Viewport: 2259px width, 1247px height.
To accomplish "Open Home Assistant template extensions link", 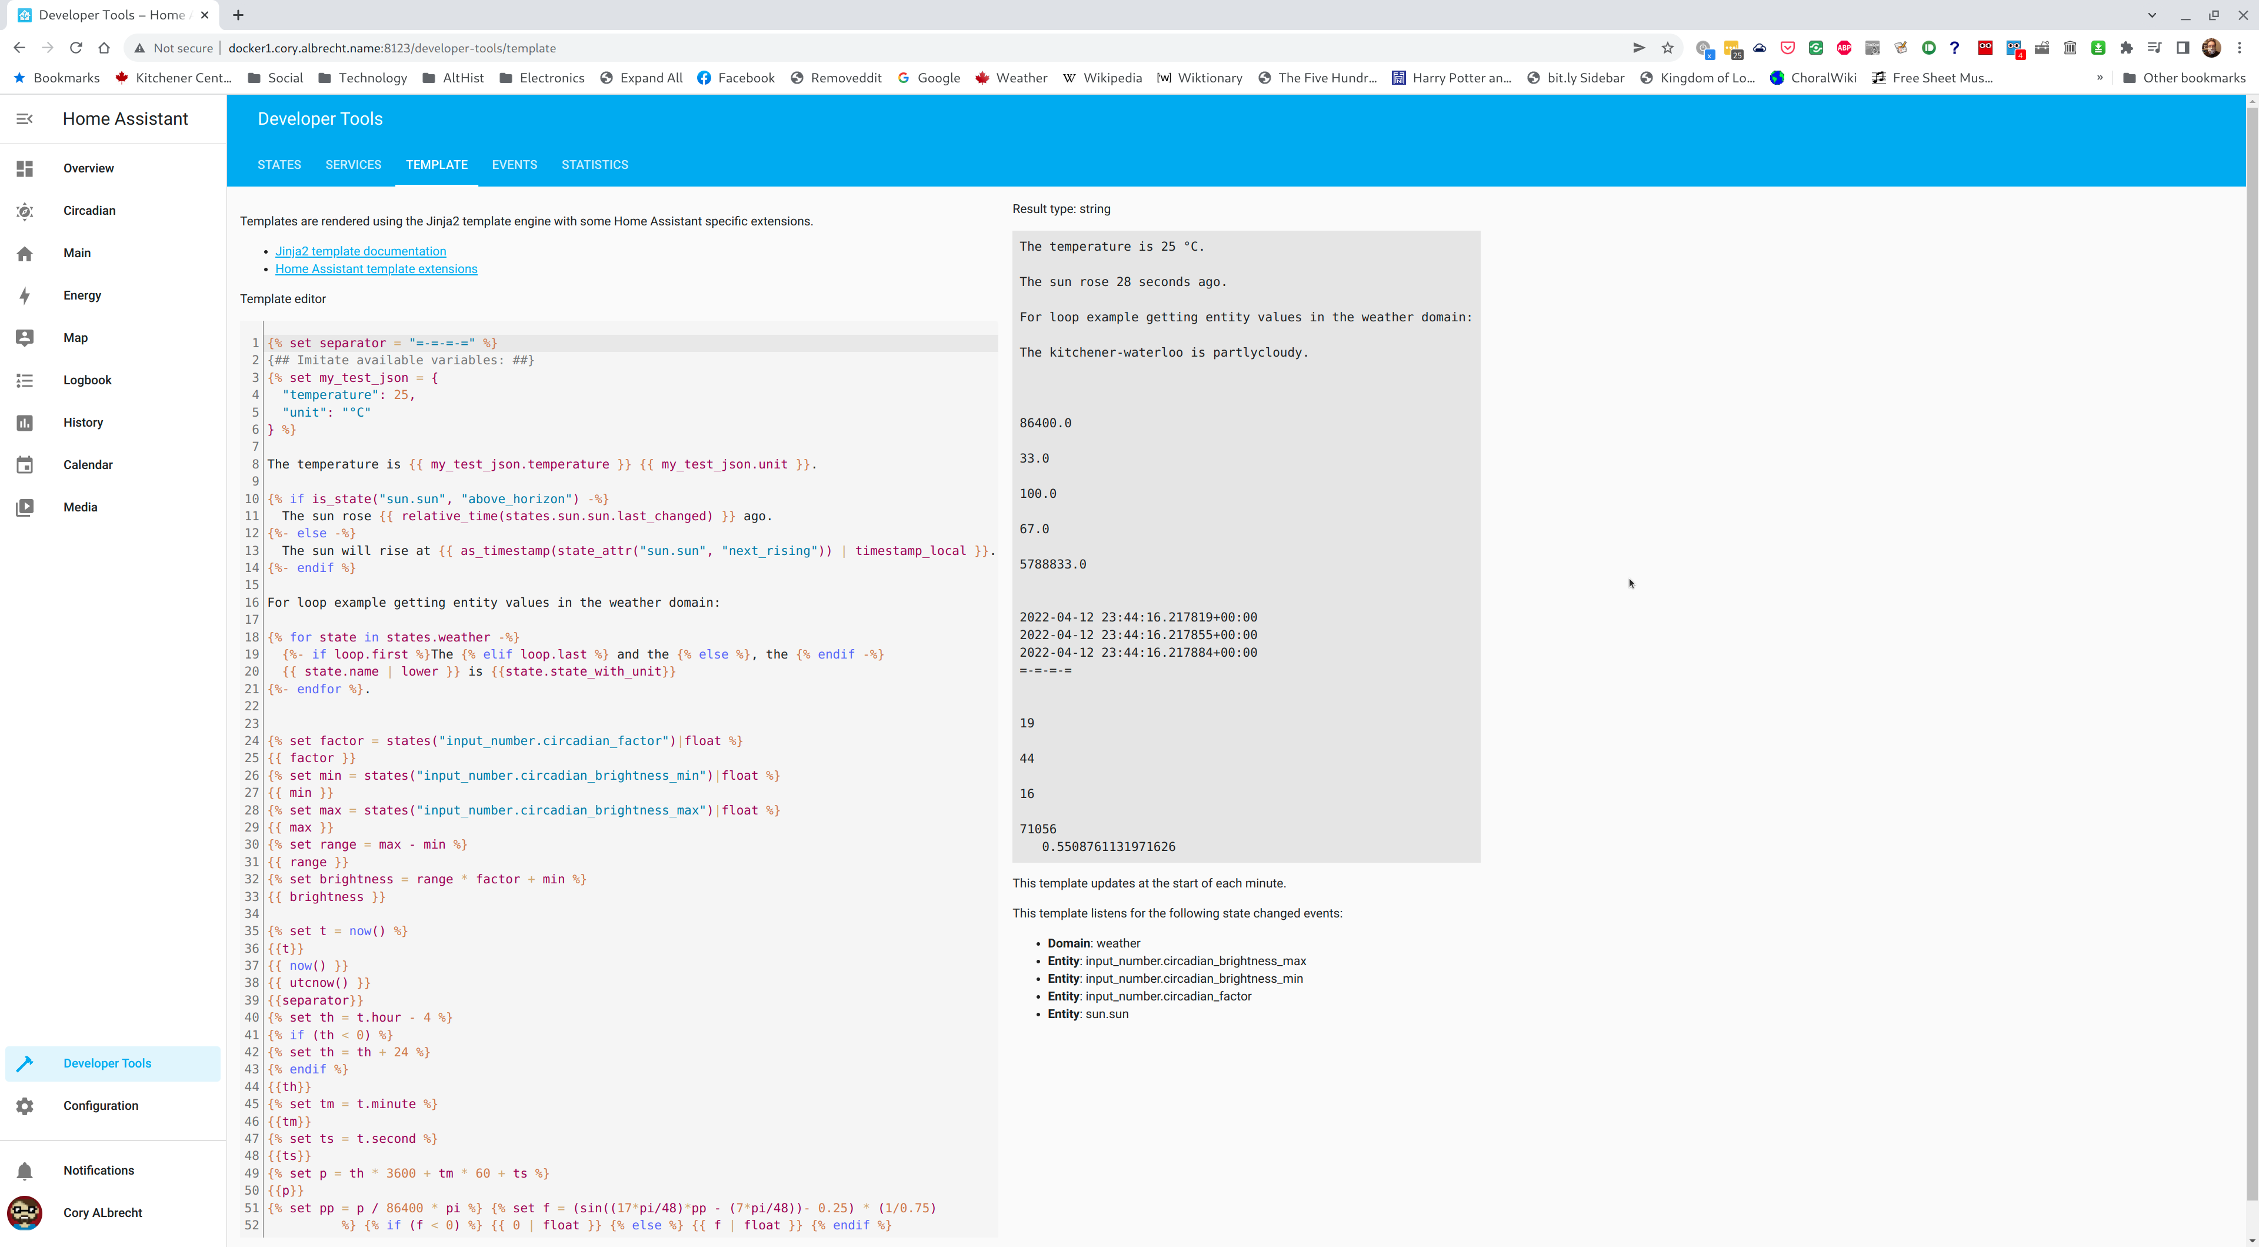I will coord(376,270).
